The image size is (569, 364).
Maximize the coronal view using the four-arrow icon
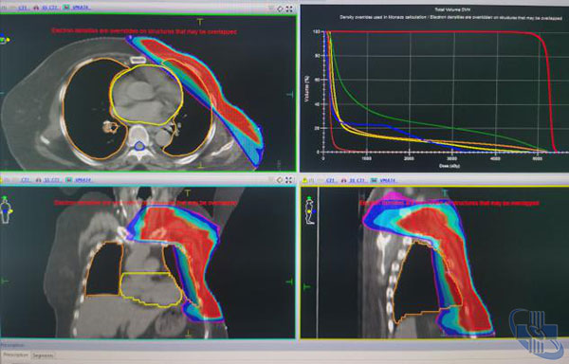tap(289, 180)
